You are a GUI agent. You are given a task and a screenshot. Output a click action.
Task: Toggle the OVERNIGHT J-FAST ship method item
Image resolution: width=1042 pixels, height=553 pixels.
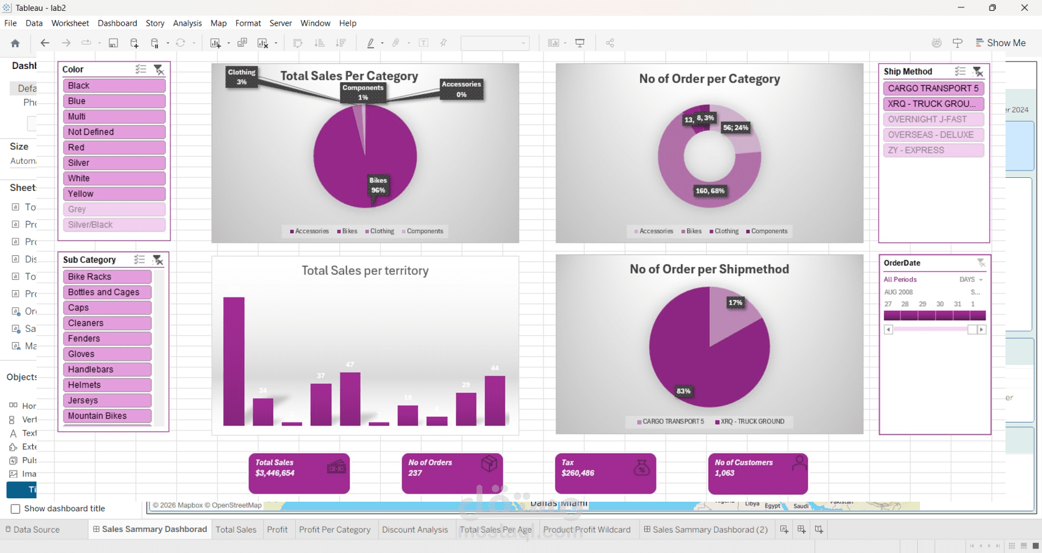pyautogui.click(x=933, y=119)
